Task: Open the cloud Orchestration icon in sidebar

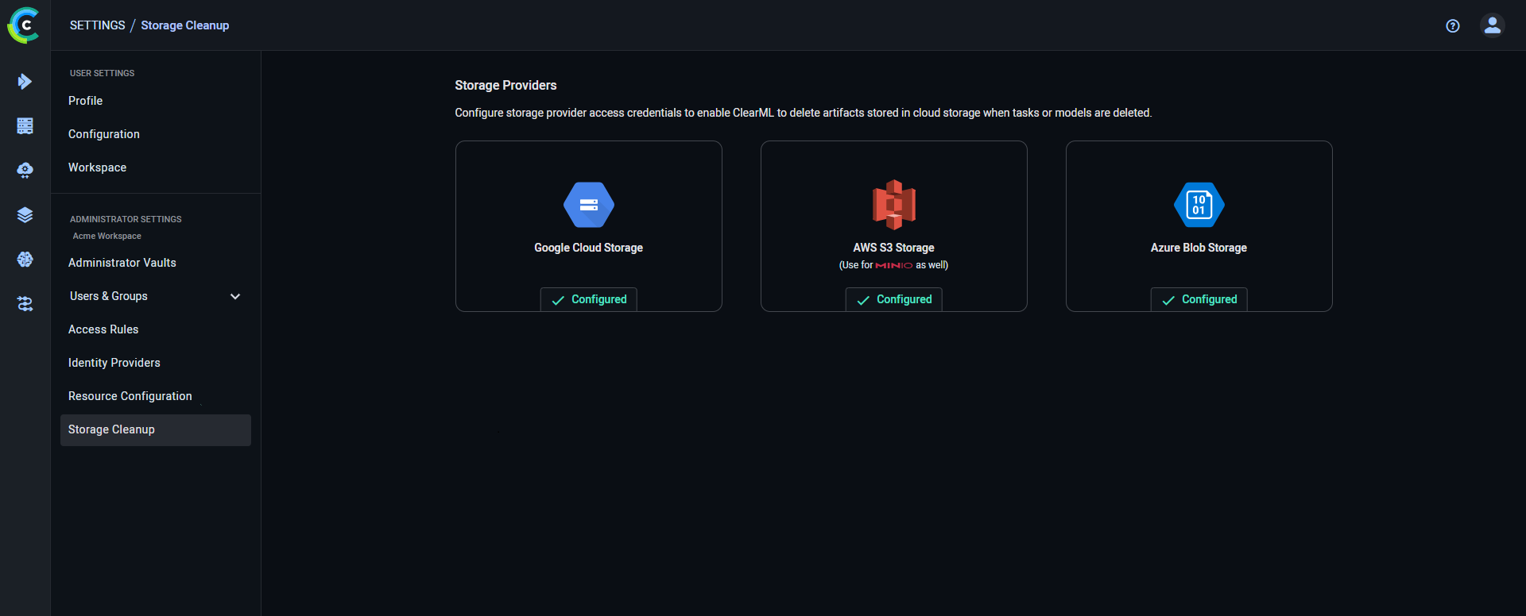Action: pos(25,171)
